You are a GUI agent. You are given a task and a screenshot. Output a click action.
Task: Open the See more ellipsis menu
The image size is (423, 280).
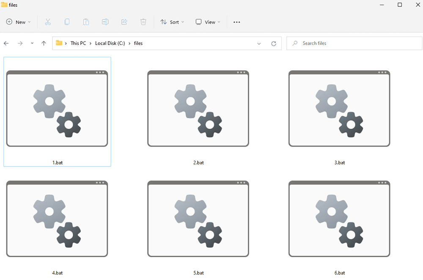coord(237,22)
